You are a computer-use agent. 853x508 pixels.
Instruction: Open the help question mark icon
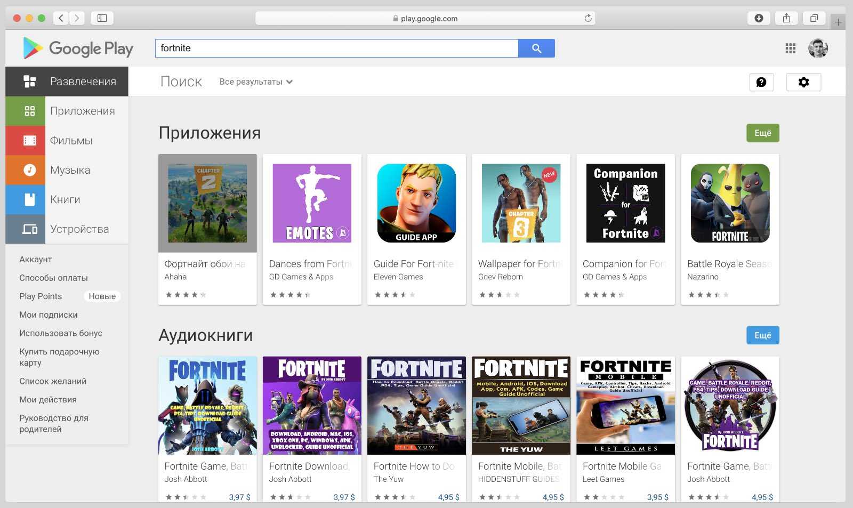point(761,82)
